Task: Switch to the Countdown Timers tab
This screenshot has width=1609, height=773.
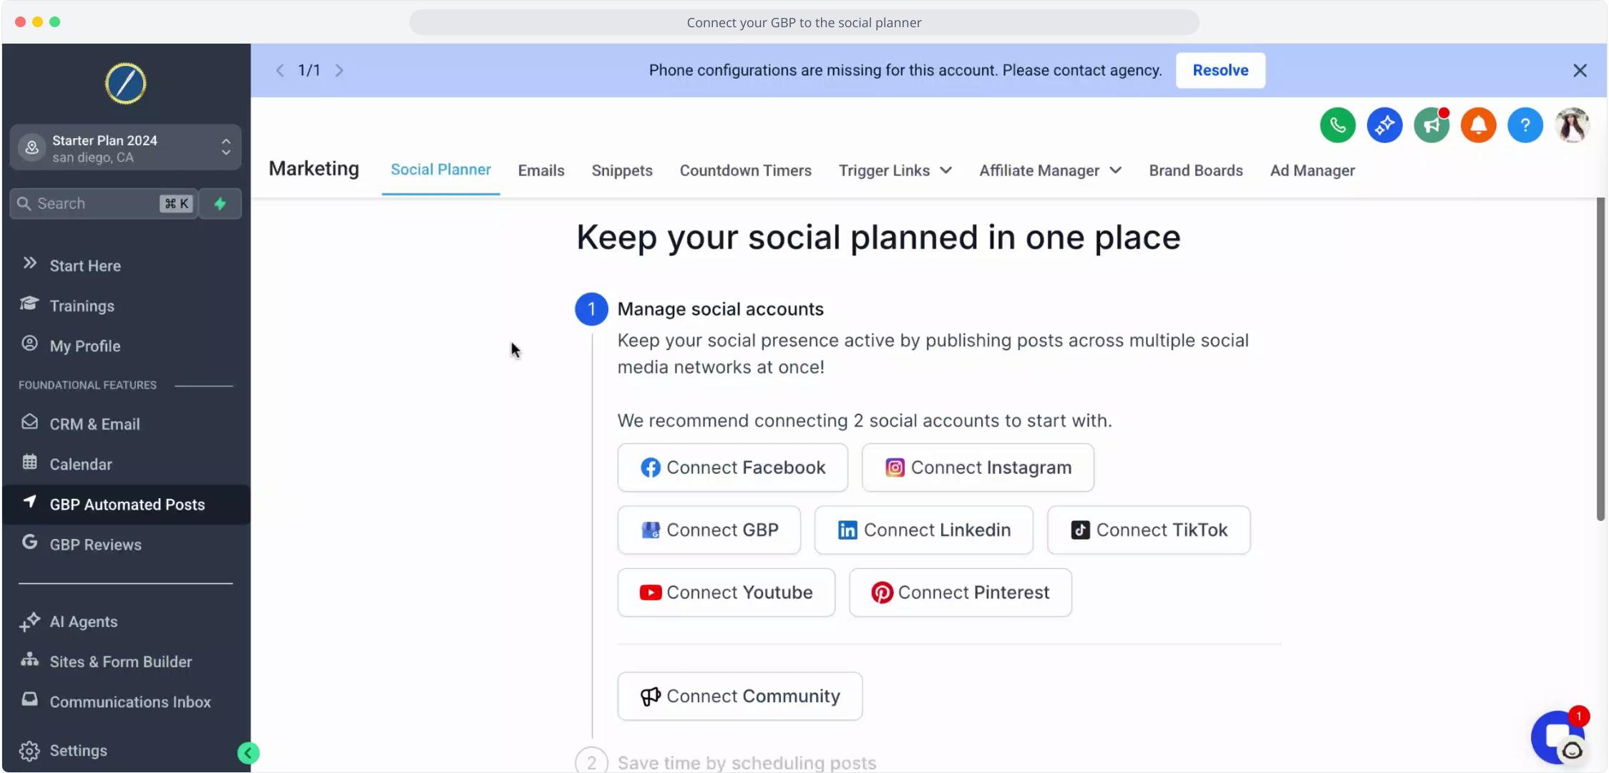Action: click(x=745, y=170)
